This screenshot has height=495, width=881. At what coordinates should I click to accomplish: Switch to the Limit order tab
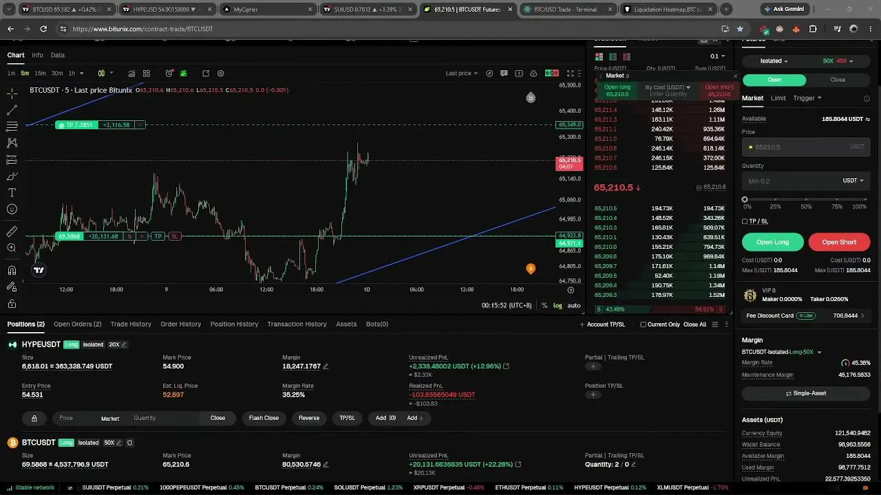tap(778, 98)
